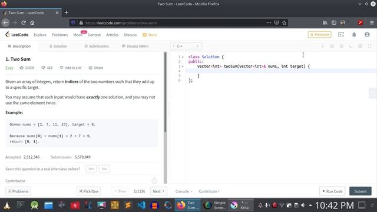This screenshot has height=212, width=377.
Task: Click empty line 4 in code editor
Action: coord(281,71)
